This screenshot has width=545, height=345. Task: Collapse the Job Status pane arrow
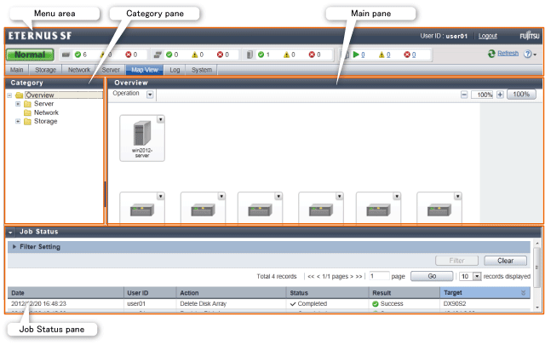(x=10, y=233)
